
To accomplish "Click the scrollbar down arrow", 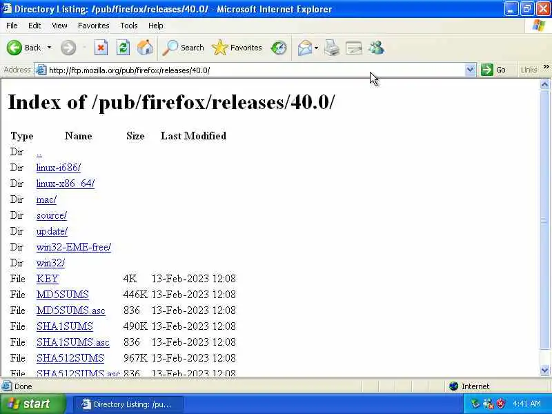I will (544, 371).
